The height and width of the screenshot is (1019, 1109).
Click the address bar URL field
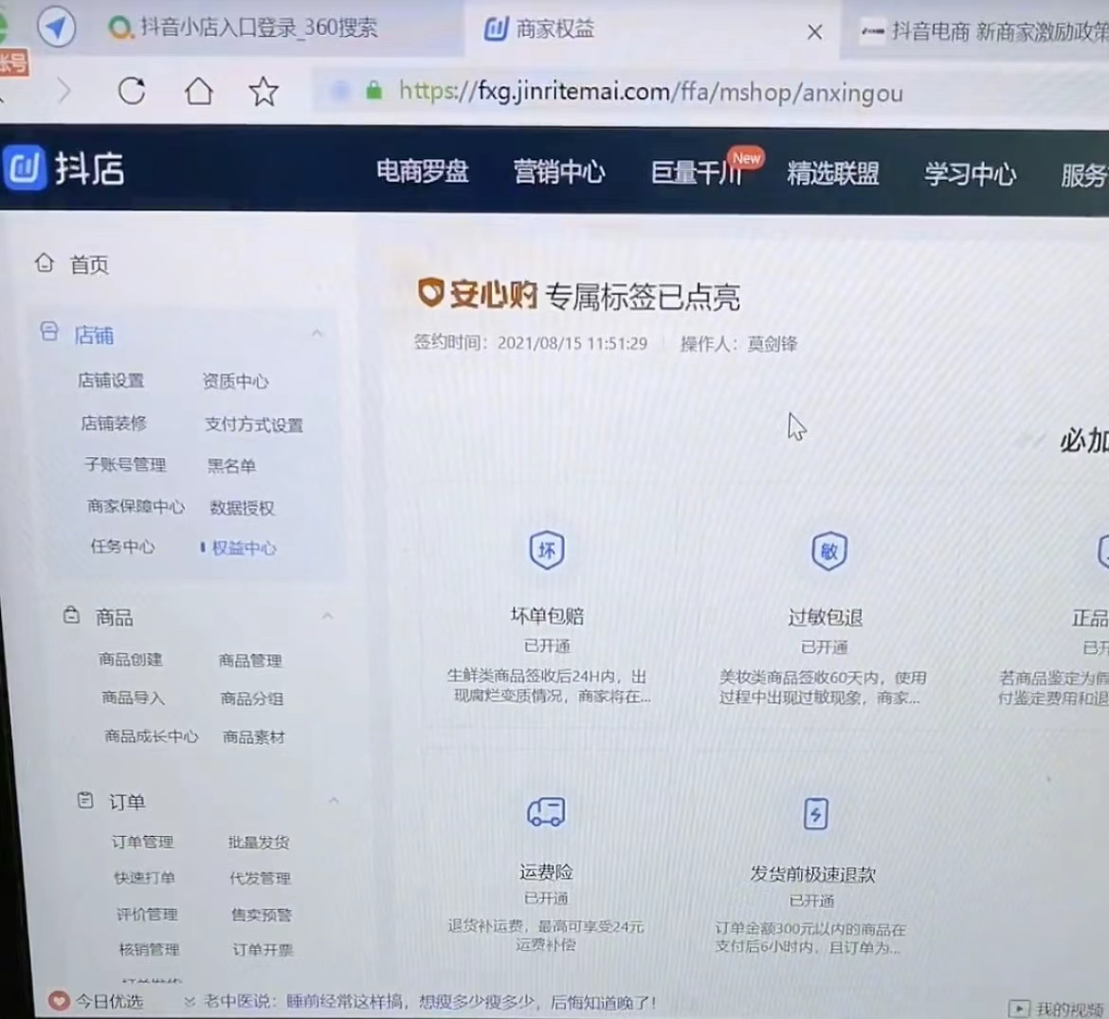pos(650,92)
